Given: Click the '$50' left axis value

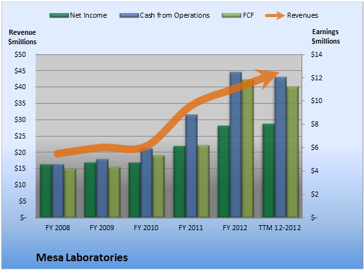Looking at the screenshot, I should coord(20,55).
